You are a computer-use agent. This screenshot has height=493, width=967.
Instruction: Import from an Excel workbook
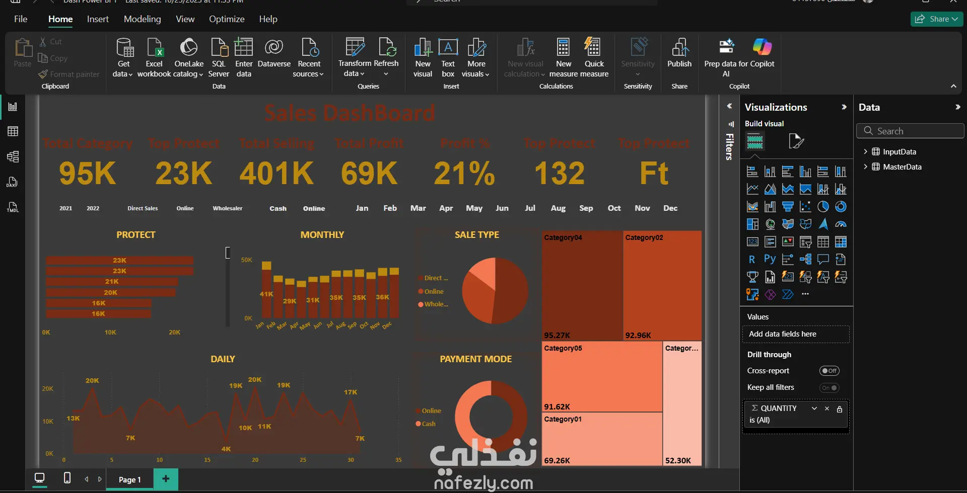click(x=154, y=58)
